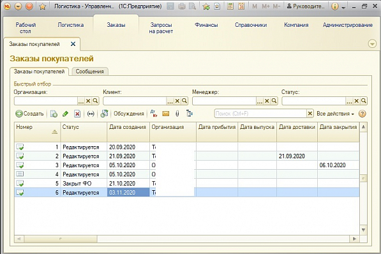
Task: Click the M memory button
Action: coord(255,6)
